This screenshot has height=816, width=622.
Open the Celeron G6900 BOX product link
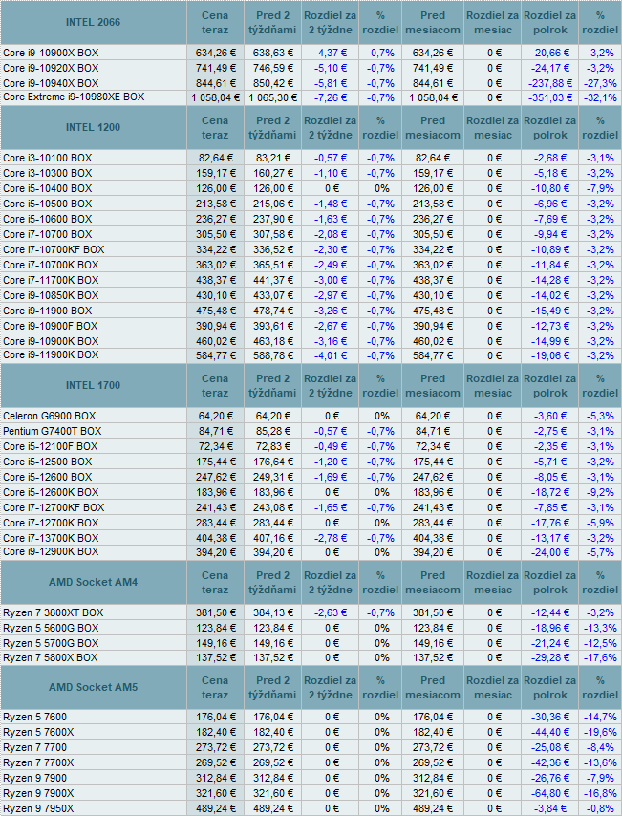pyautogui.click(x=50, y=417)
